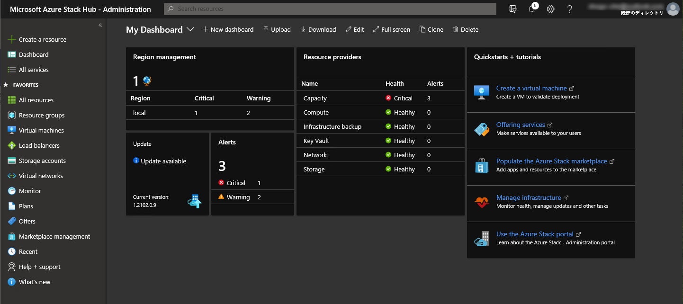Image resolution: width=683 pixels, height=304 pixels.
Task: Open Populate the Azure Stack marketplace link
Action: (x=551, y=161)
